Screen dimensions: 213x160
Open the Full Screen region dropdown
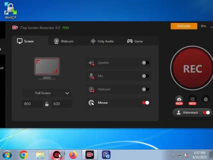tap(47, 93)
